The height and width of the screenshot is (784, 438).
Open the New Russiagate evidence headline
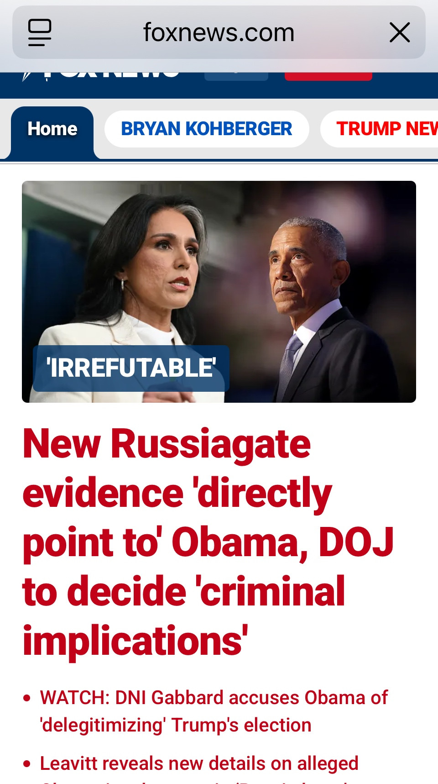(208, 542)
